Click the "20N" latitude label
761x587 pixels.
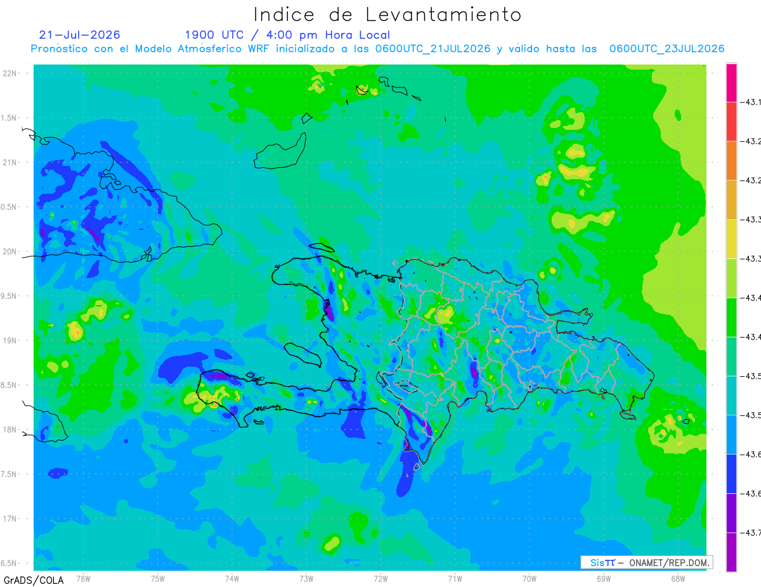10,251
